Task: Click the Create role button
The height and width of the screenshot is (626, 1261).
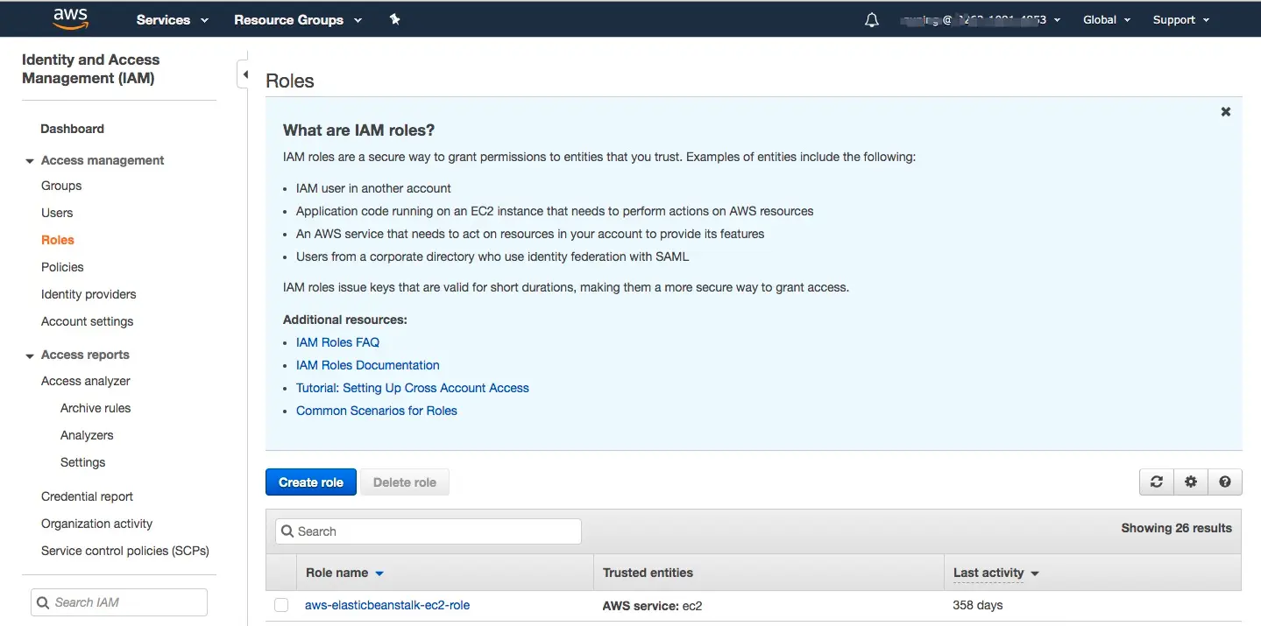Action: coord(311,482)
